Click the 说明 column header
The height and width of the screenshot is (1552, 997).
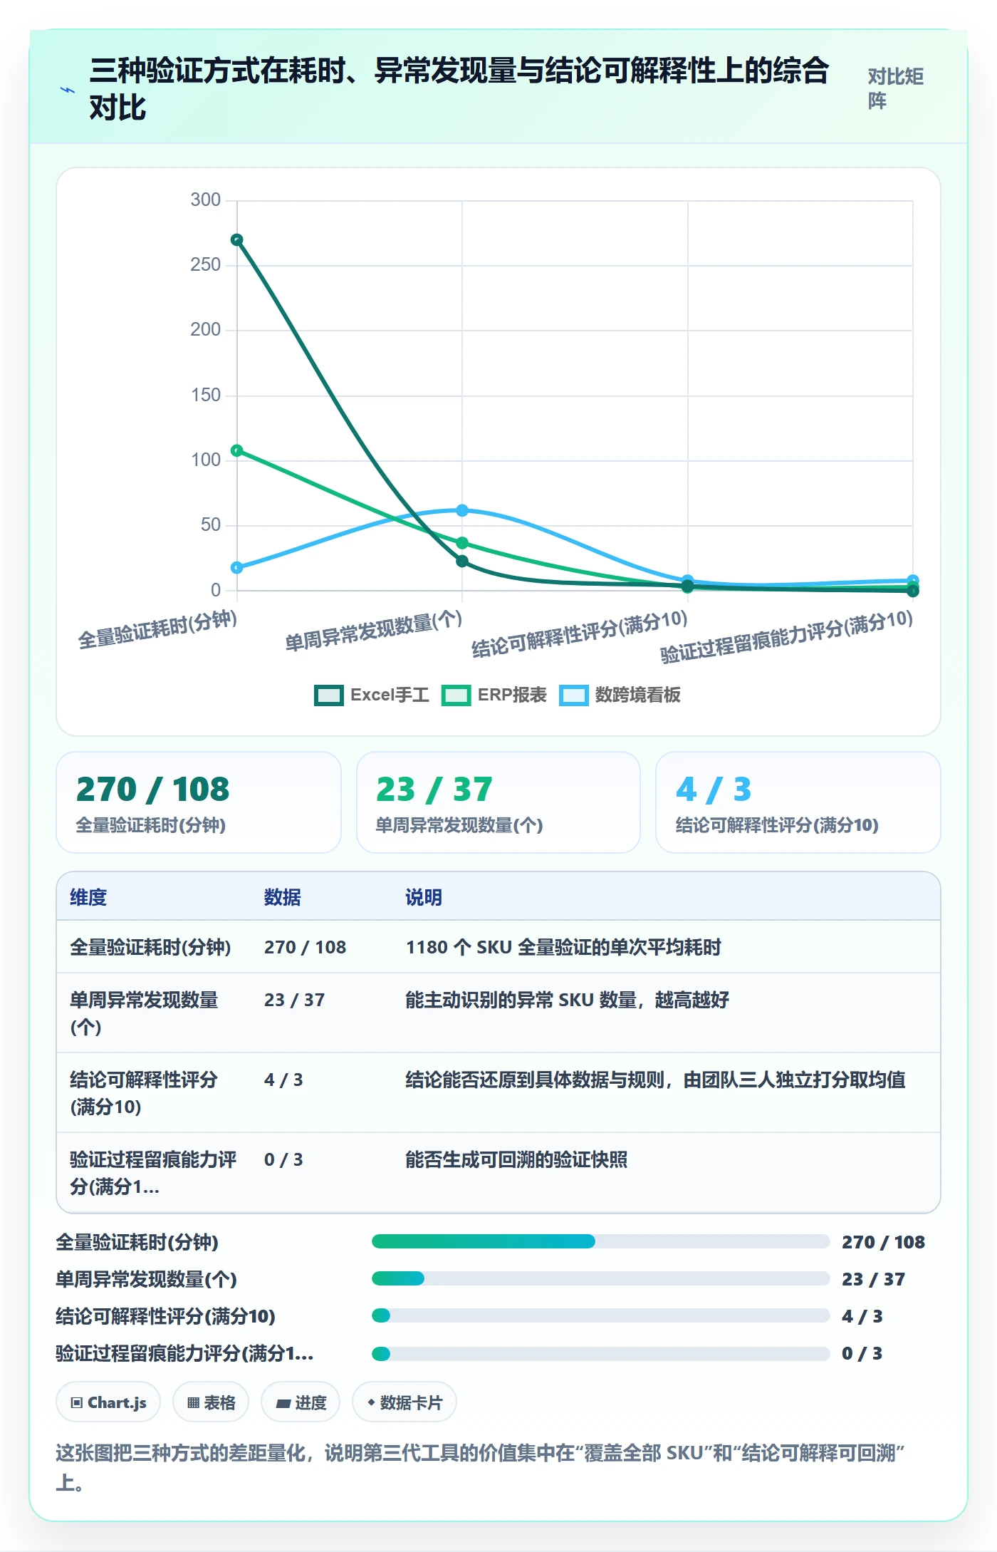tap(424, 897)
